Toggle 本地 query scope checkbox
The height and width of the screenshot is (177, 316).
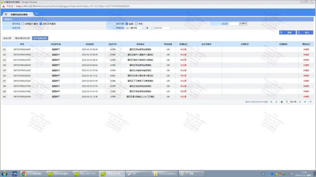(136, 24)
